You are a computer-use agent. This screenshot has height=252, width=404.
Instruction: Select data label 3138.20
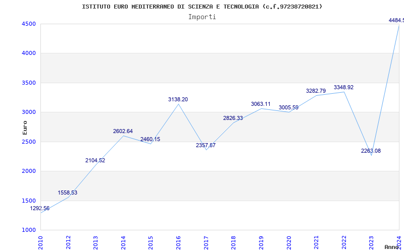(178, 99)
